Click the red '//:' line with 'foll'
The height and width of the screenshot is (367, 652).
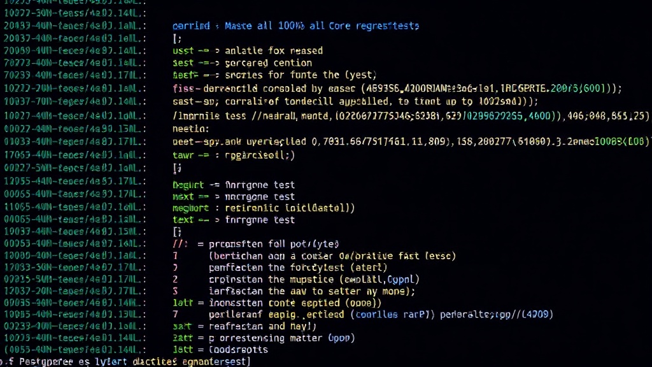point(256,244)
